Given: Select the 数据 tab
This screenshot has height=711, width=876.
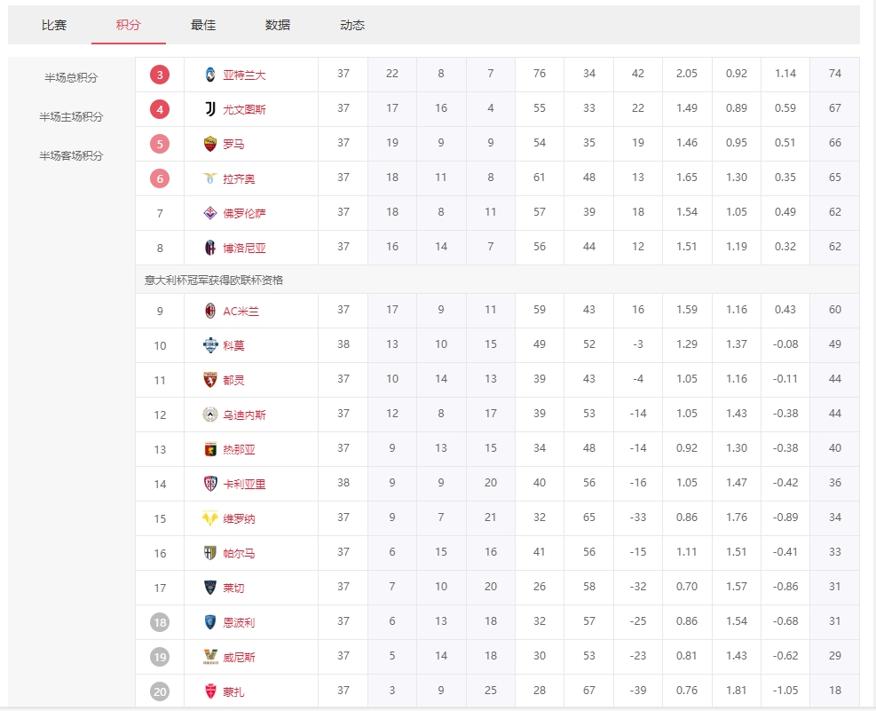Looking at the screenshot, I should [278, 25].
